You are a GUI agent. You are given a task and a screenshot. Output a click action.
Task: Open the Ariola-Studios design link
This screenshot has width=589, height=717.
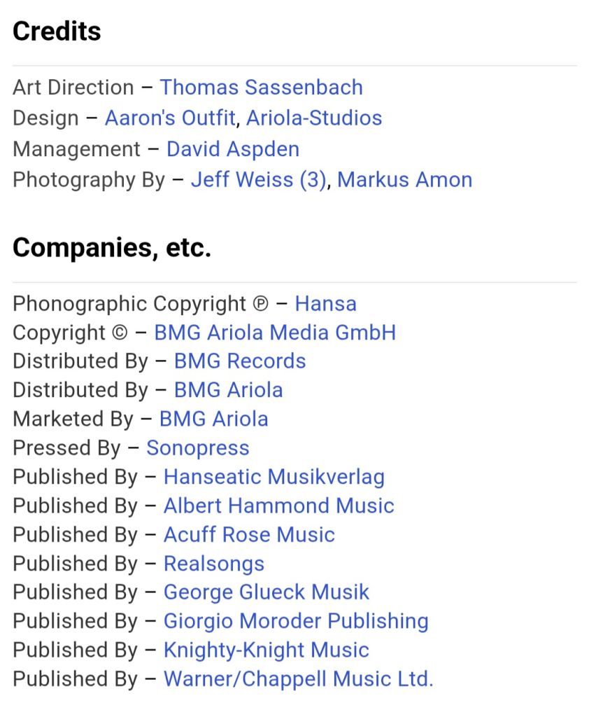314,118
